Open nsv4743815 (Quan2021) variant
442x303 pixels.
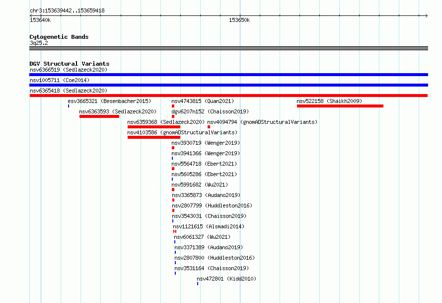tap(203, 101)
